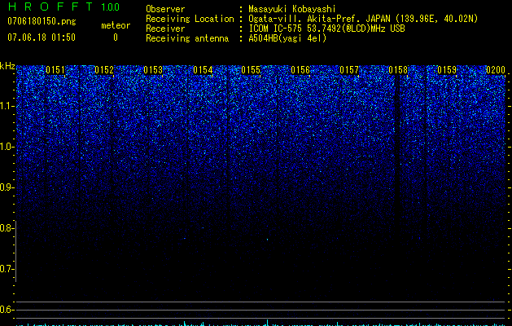Click the meteor count value 0

point(116,37)
